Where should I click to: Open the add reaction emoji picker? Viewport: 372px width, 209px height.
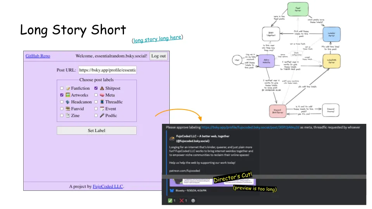tap(193, 200)
